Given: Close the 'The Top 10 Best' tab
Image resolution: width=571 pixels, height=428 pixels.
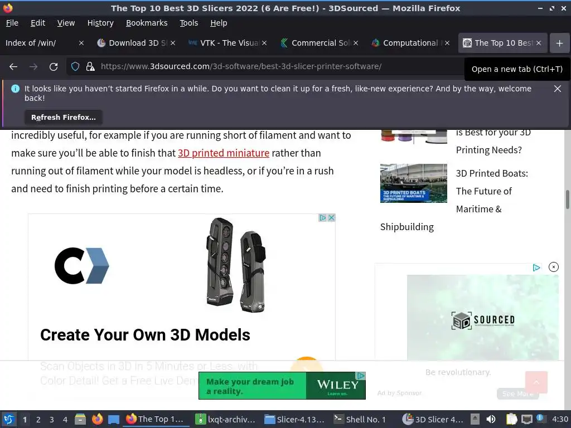Looking at the screenshot, I should (x=539, y=43).
